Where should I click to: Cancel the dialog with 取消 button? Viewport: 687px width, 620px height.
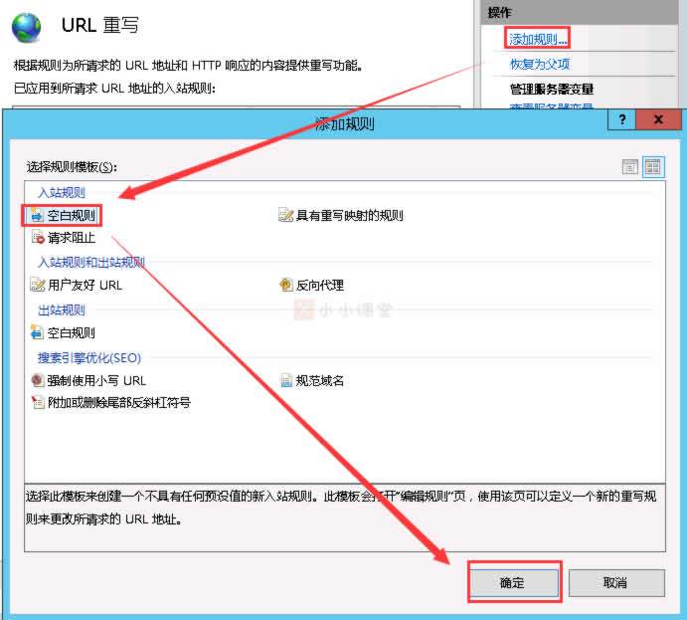[x=616, y=582]
